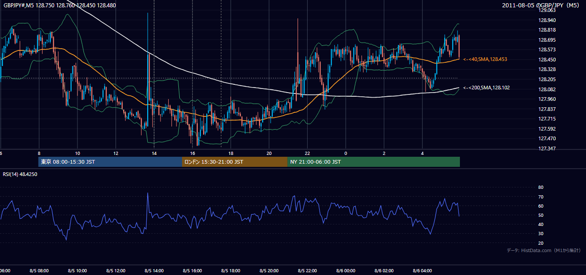Screen dimensions: 586x275
Task: Click price axis value 128.573
Action: (x=547, y=49)
